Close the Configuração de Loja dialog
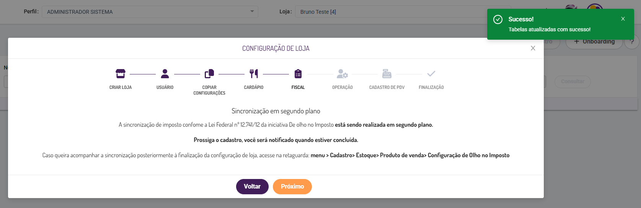This screenshot has width=641, height=208. 533,48
